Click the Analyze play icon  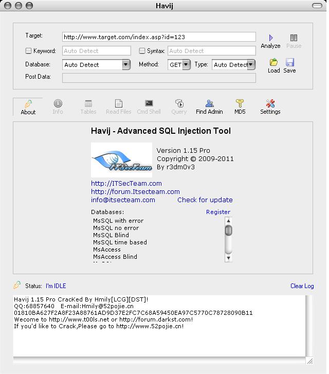click(x=271, y=38)
